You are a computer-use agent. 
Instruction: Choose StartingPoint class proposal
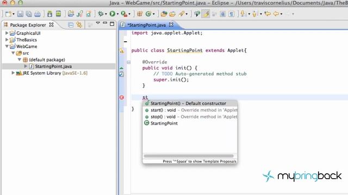click(x=190, y=123)
